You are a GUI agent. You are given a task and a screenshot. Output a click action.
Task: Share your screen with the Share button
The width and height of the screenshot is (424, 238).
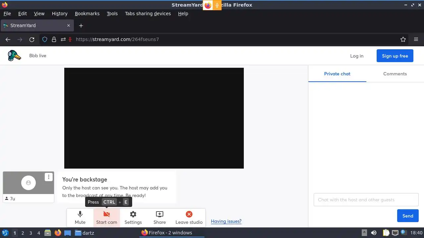[160, 218]
